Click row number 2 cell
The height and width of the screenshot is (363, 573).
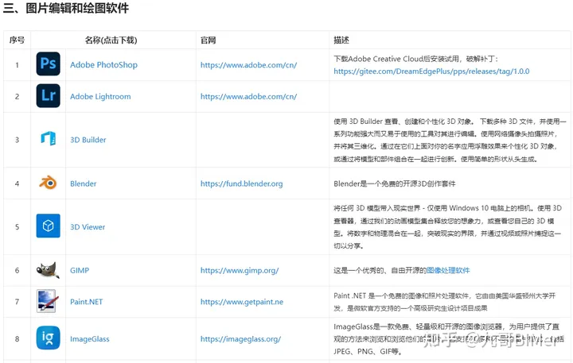click(x=18, y=97)
